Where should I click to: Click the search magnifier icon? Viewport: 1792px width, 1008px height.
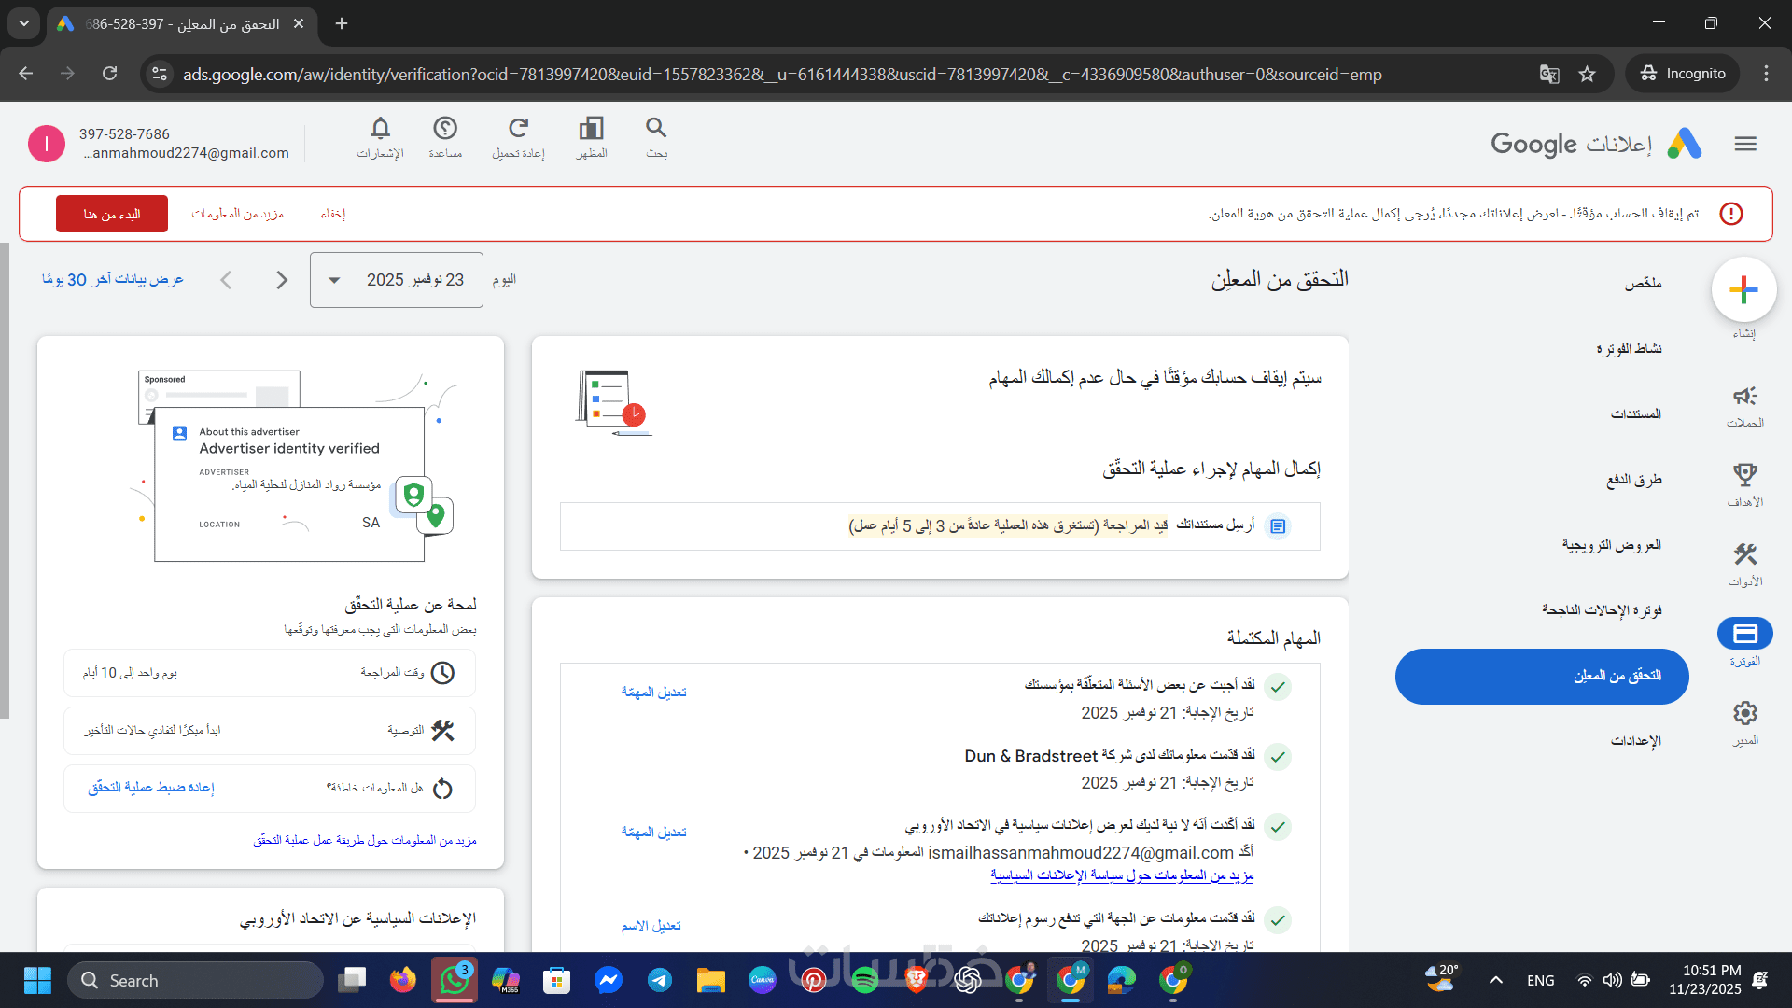coord(656,129)
